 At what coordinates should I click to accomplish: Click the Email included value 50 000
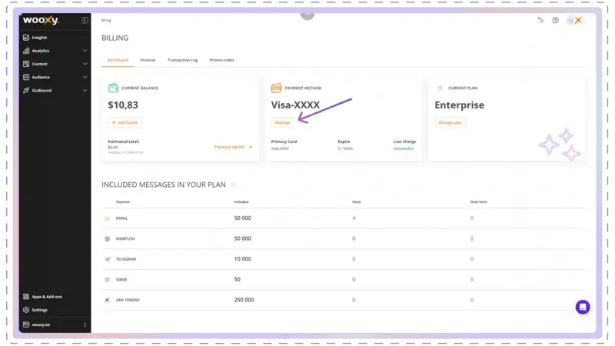point(242,218)
